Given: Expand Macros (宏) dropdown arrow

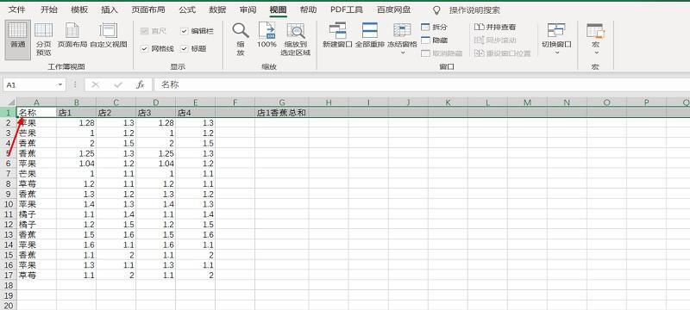Looking at the screenshot, I should tap(596, 53).
